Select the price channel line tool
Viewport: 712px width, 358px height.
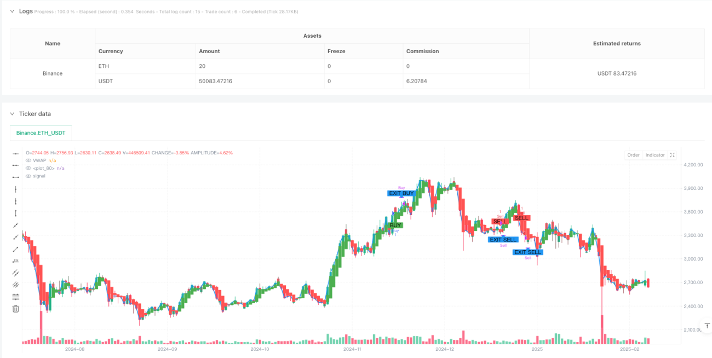(15, 285)
